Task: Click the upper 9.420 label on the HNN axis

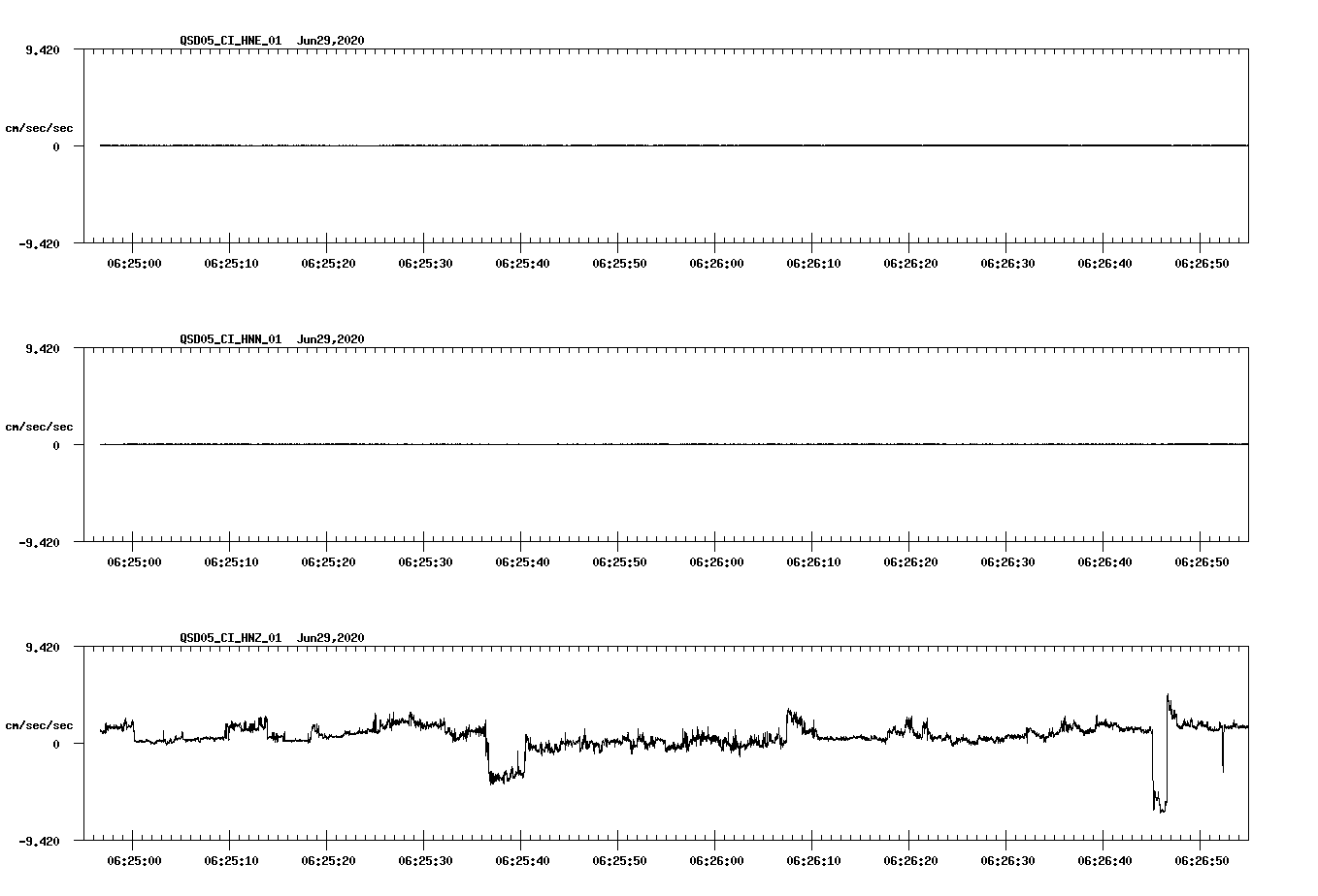Action: [43, 348]
